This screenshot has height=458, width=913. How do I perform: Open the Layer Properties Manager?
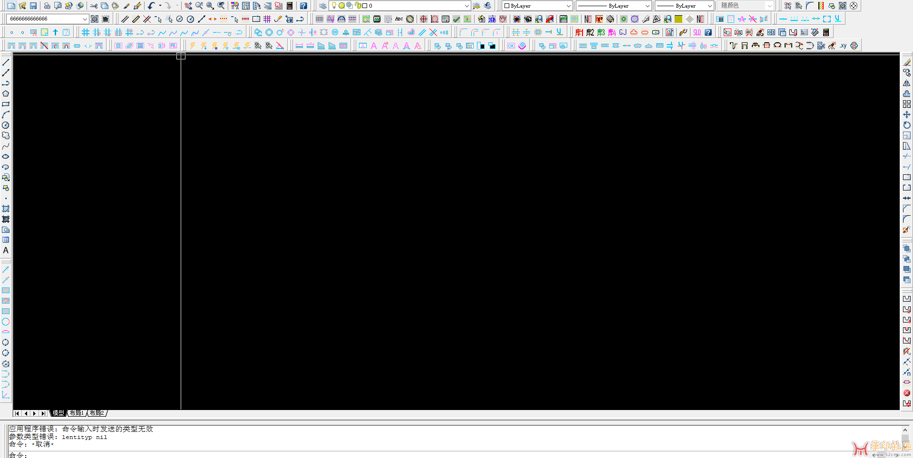323,6
